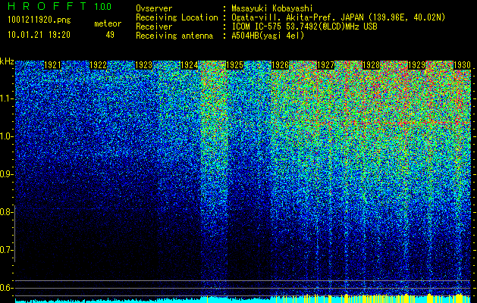Click the meteor label
The image size is (477, 303).
[108, 23]
